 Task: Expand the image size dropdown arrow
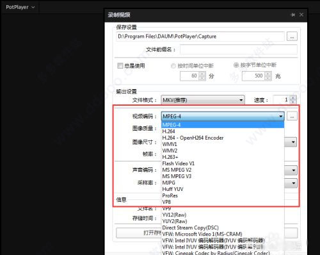tap(293, 142)
